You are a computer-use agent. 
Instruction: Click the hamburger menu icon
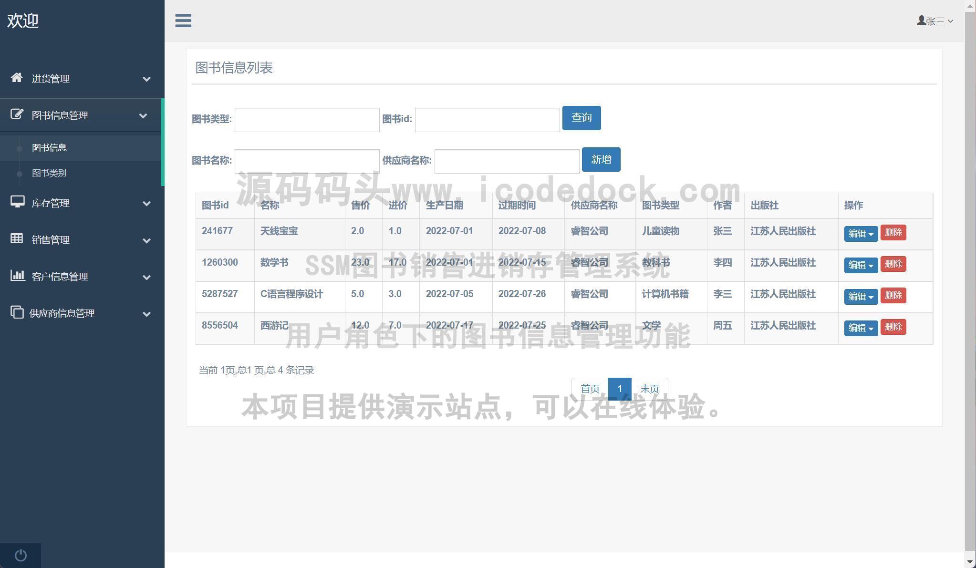coord(183,21)
